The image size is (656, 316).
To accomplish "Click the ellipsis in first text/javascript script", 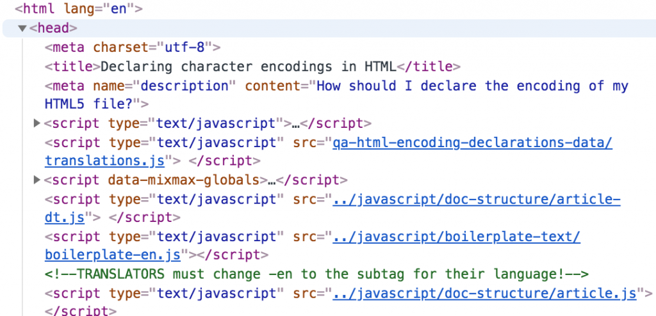I will click(x=296, y=123).
